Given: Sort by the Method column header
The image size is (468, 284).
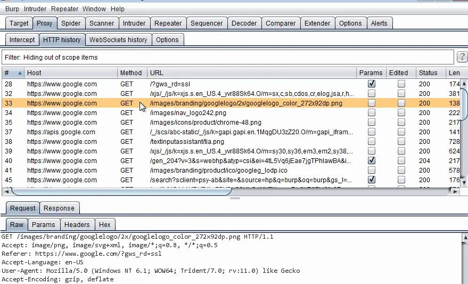Looking at the screenshot, I should 132,73.
